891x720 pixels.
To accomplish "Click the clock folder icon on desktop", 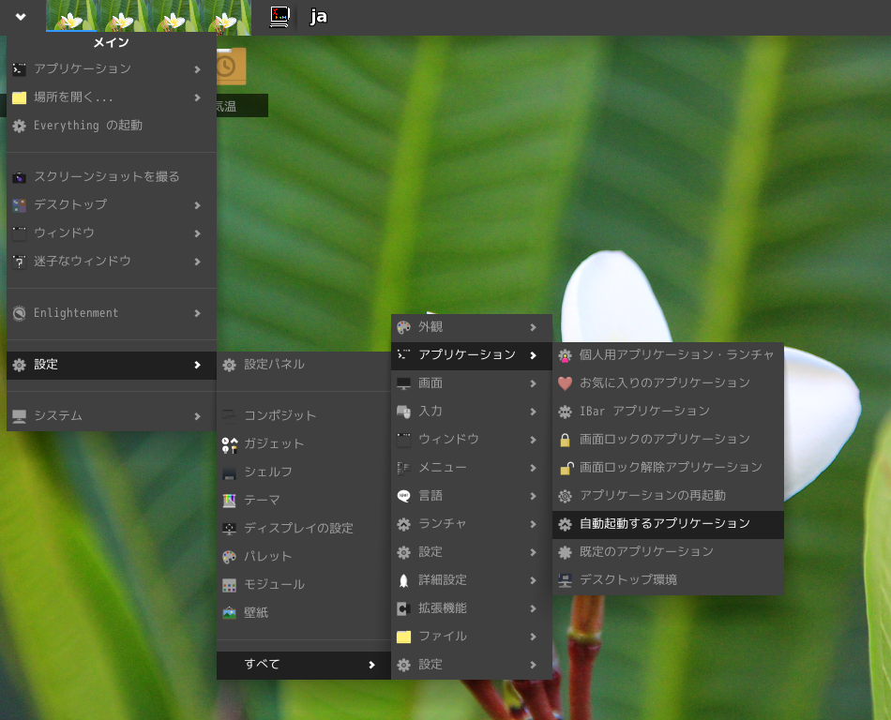I will click(232, 67).
